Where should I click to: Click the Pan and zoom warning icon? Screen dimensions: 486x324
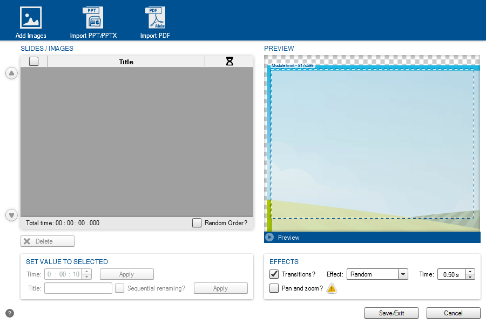click(332, 288)
